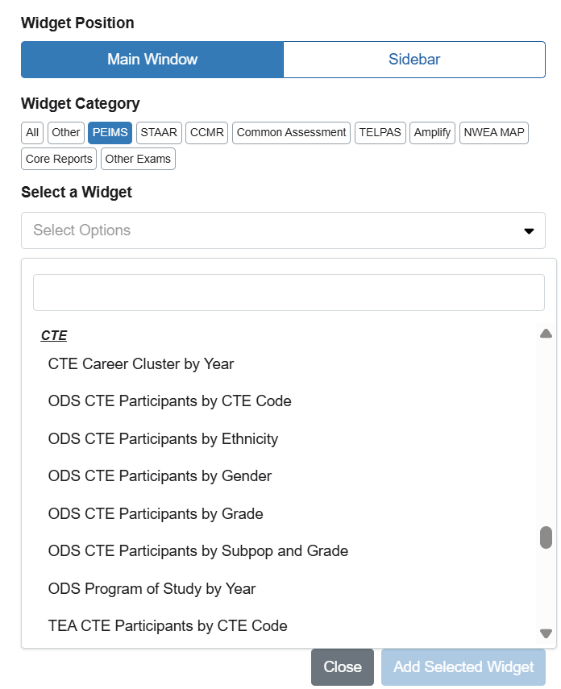Show All widget categories
The width and height of the screenshot is (561, 689).
pos(32,132)
